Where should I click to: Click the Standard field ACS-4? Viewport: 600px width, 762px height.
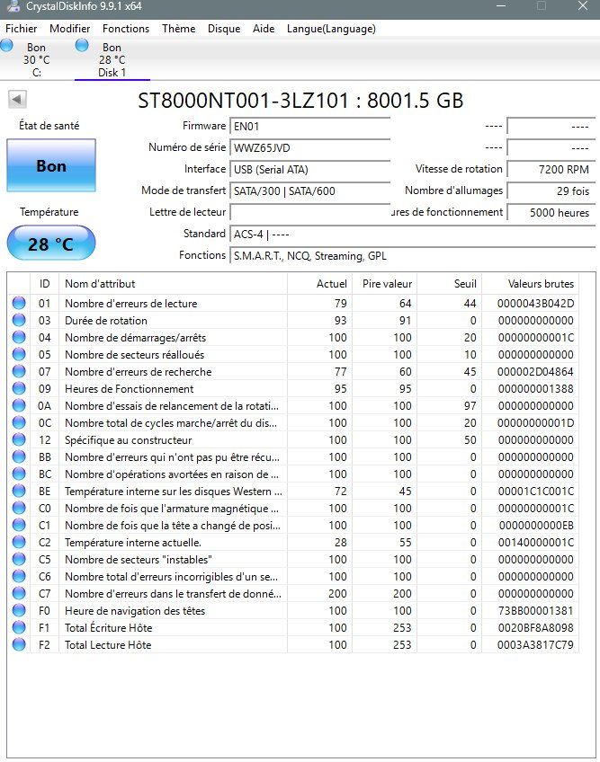(413, 235)
